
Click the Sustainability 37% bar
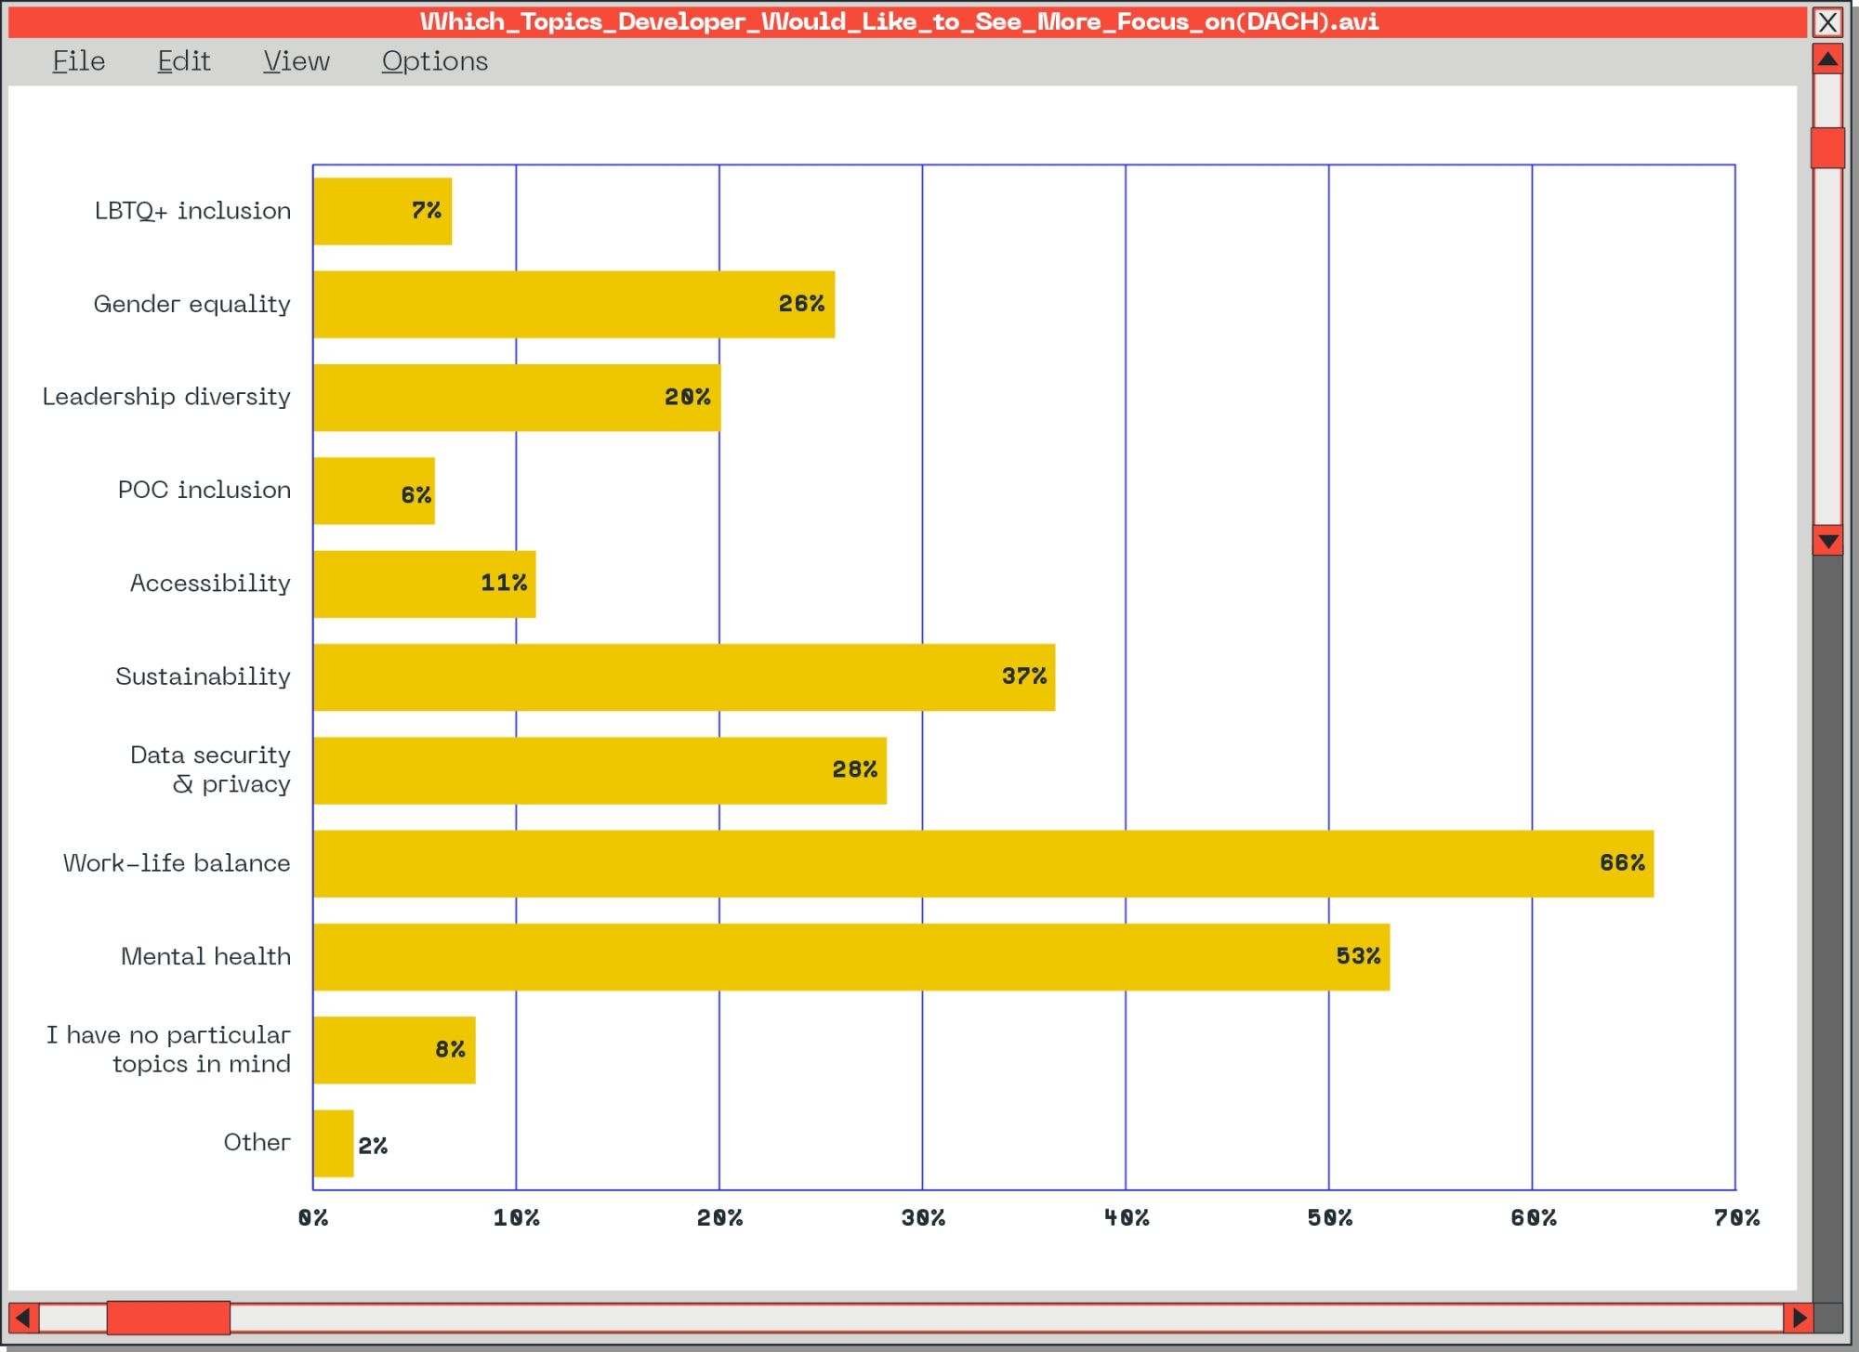click(x=684, y=677)
